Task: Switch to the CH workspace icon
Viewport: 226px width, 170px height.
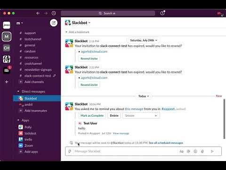Action: coord(7,48)
